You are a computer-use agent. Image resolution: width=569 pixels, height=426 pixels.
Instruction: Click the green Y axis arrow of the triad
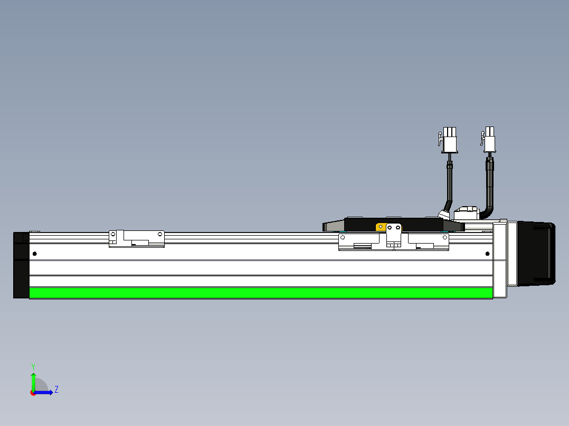click(33, 382)
